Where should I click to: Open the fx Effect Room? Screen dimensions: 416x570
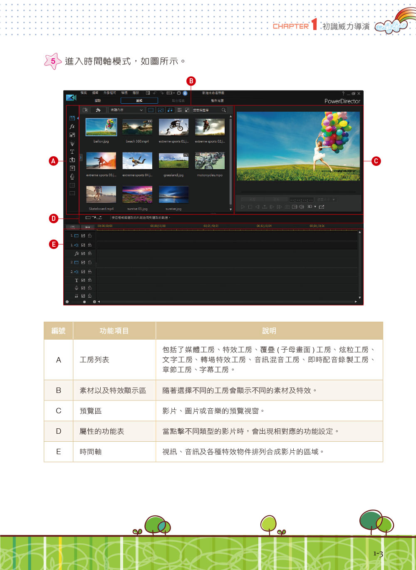coord(72,126)
